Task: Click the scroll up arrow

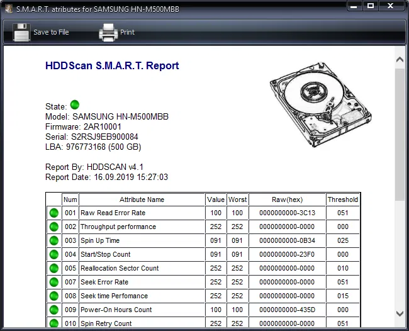Action: (400, 60)
